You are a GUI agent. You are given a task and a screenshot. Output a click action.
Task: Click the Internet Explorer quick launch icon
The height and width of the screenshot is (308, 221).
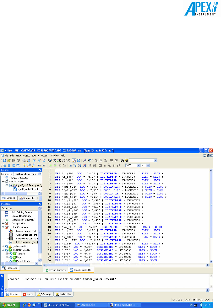coord(25,305)
